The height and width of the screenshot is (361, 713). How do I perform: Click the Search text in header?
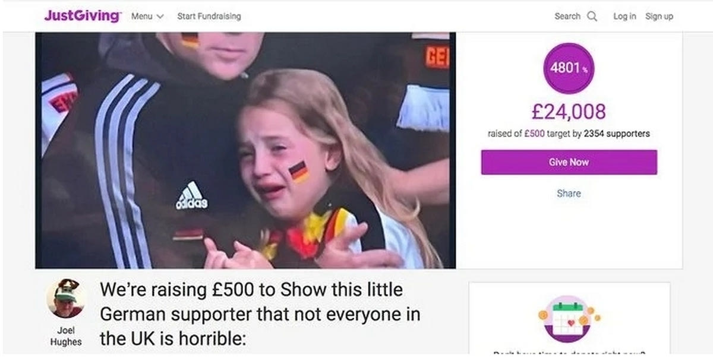[567, 17]
